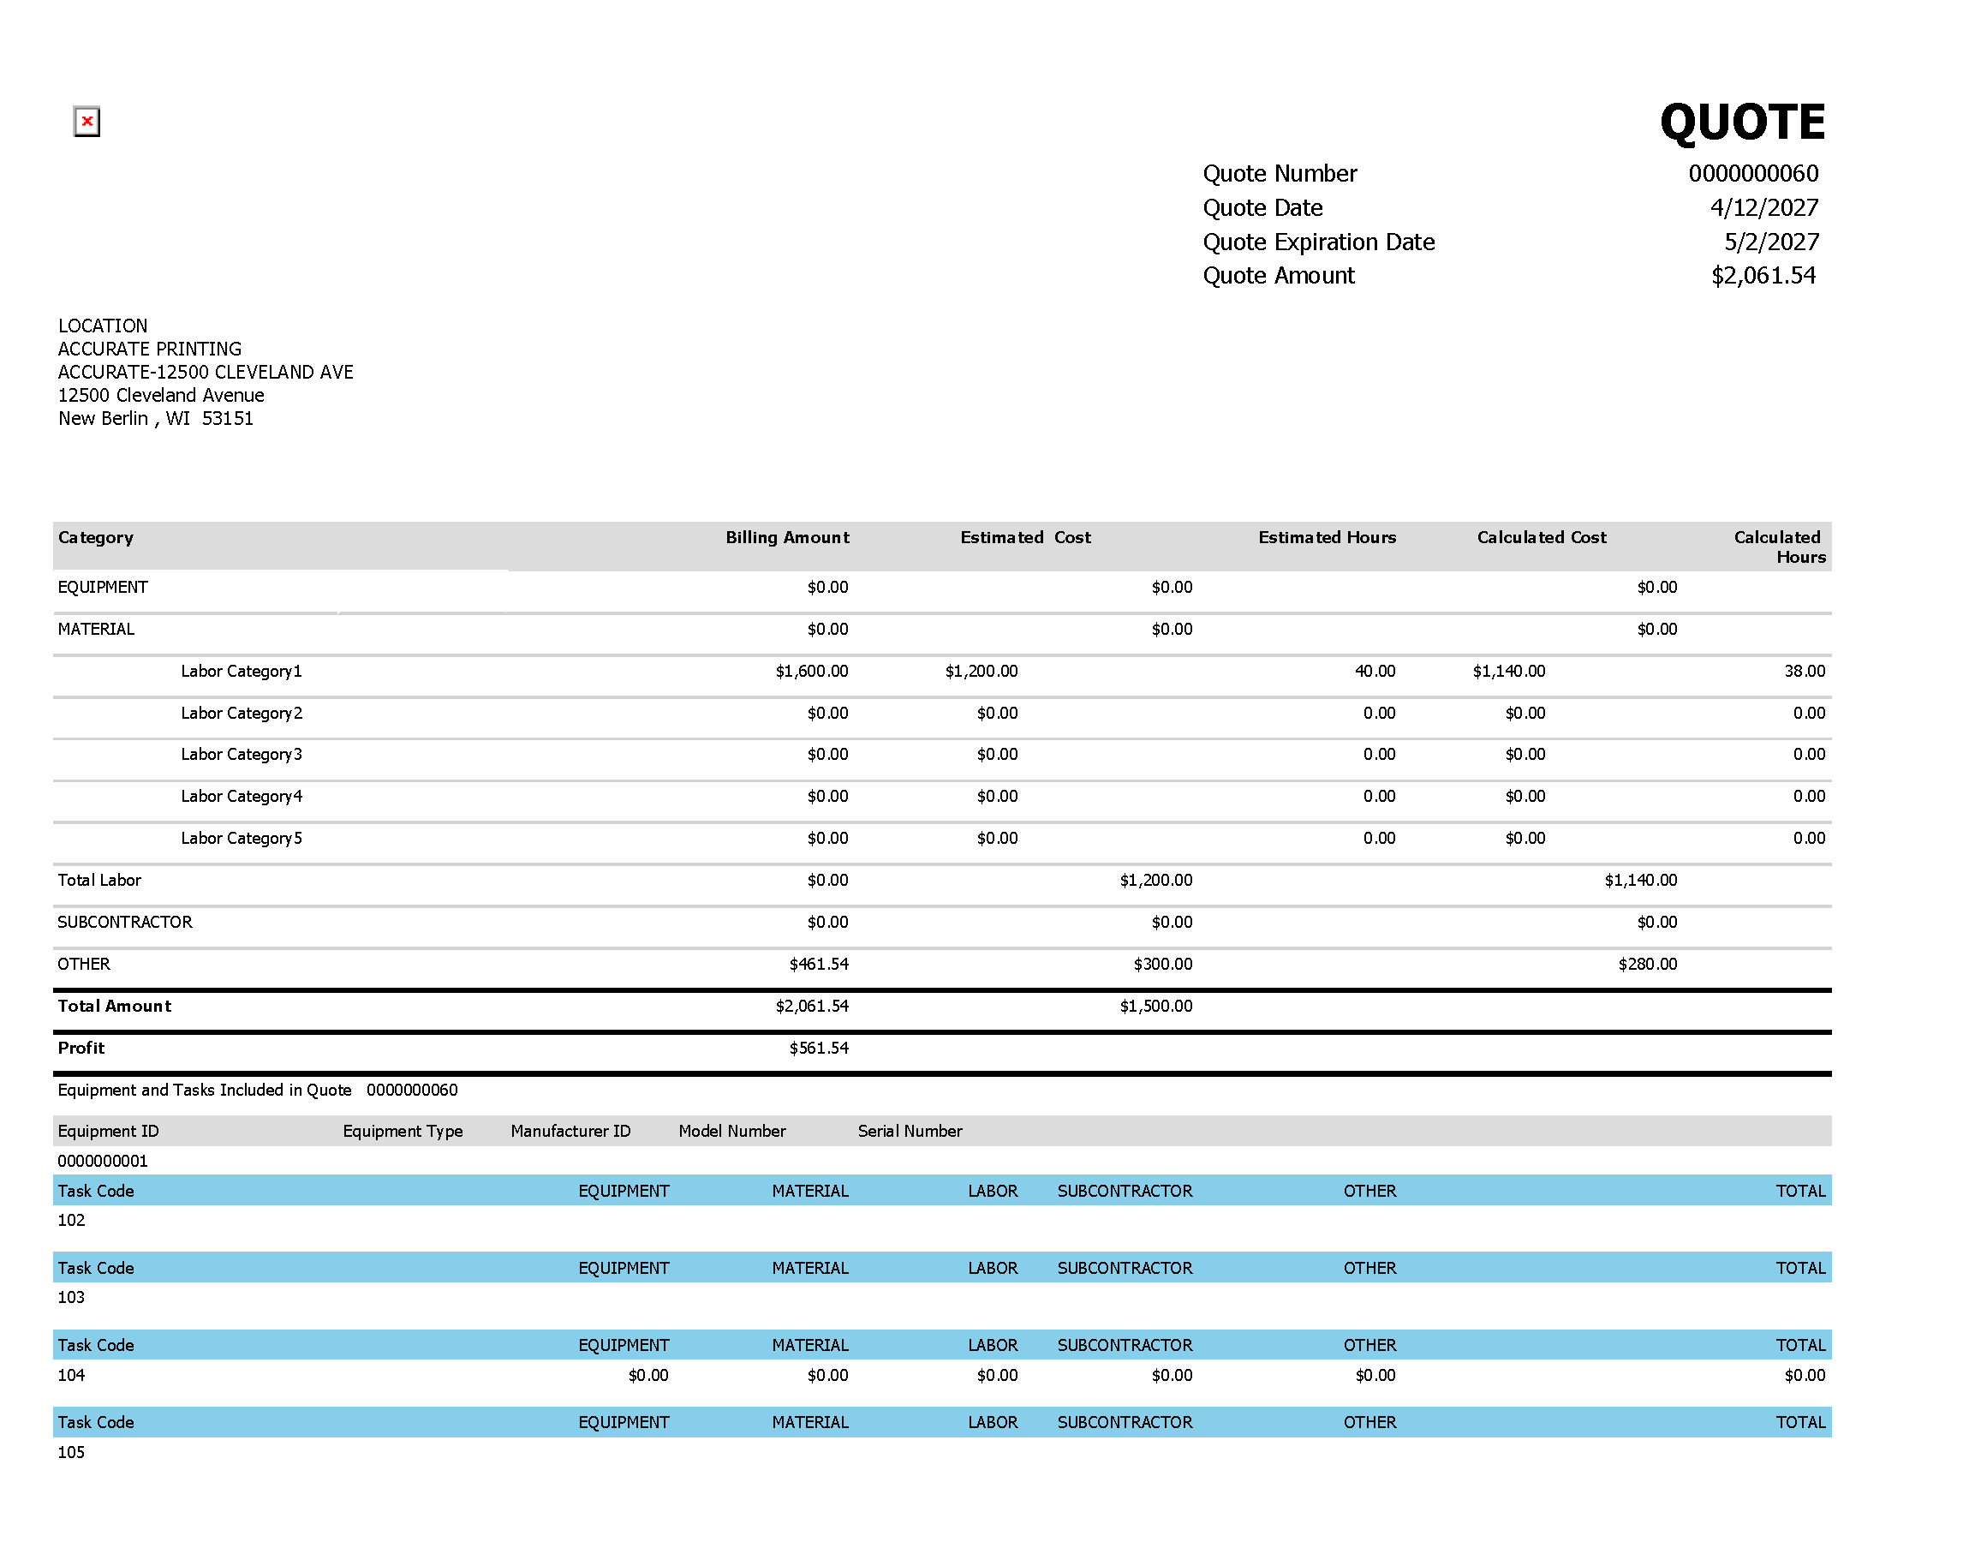Image resolution: width=1987 pixels, height=1542 pixels.
Task: Click the New Berlin address line
Action: coord(156,418)
